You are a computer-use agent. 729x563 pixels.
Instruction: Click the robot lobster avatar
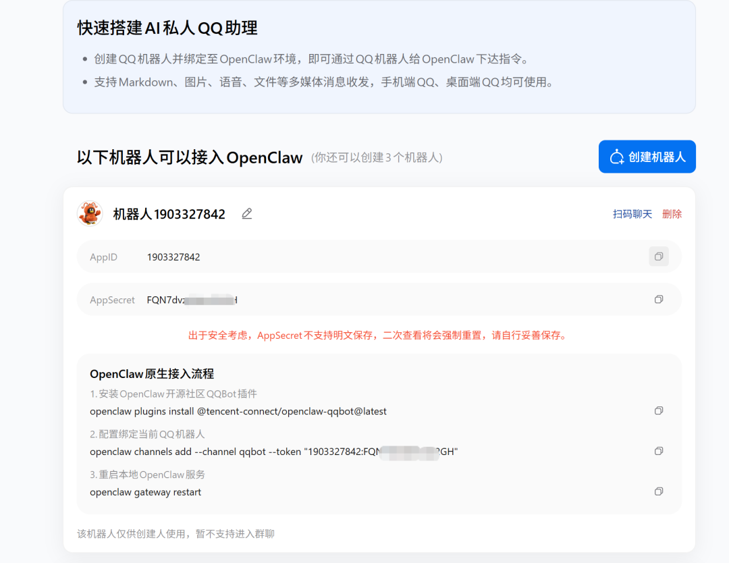(x=90, y=213)
